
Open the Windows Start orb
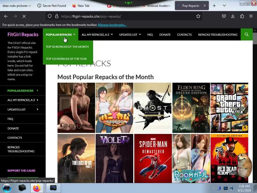[7, 188]
